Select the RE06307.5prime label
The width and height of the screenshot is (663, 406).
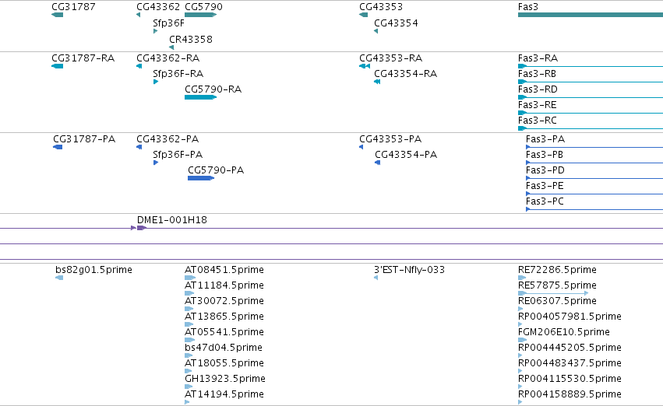(557, 301)
